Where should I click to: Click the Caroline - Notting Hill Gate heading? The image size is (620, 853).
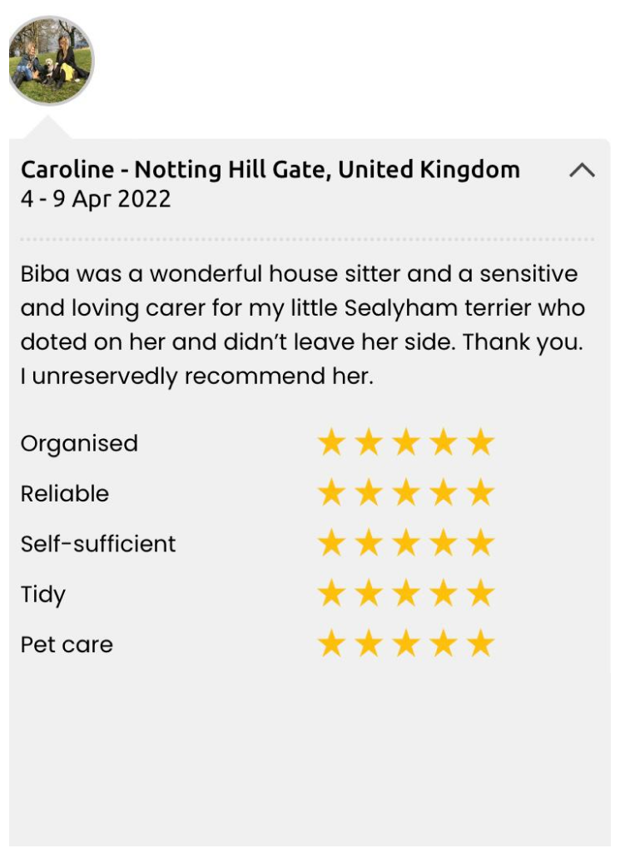tap(270, 170)
